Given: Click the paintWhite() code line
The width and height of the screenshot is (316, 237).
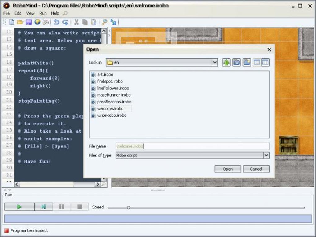Looking at the screenshot, I should [x=36, y=63].
